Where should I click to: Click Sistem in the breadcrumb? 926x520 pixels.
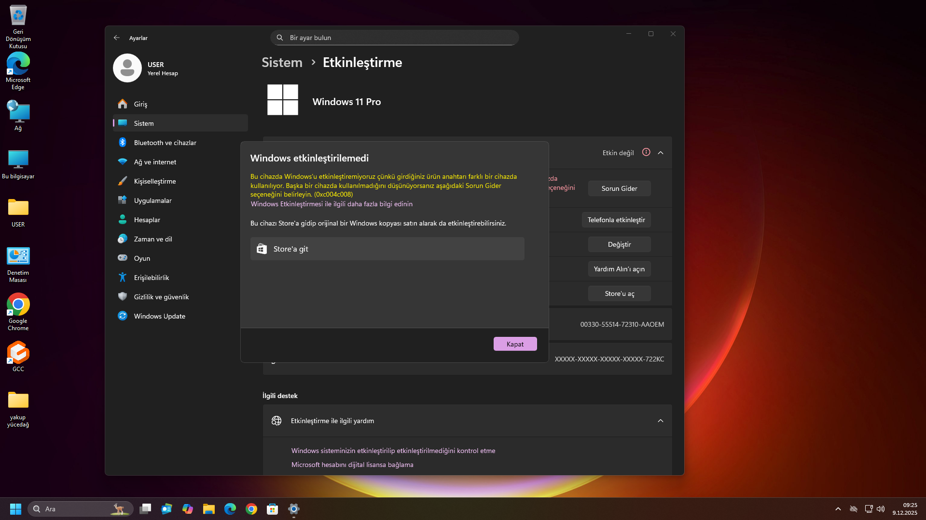[282, 62]
